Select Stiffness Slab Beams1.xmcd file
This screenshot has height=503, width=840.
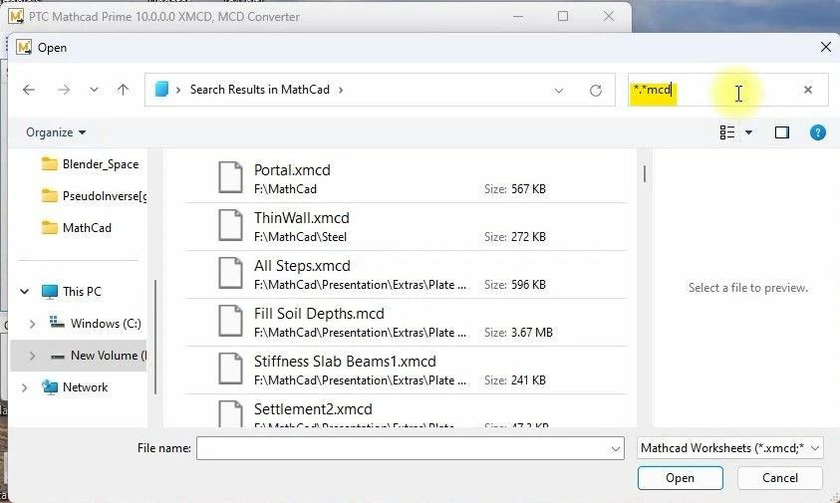click(405, 370)
